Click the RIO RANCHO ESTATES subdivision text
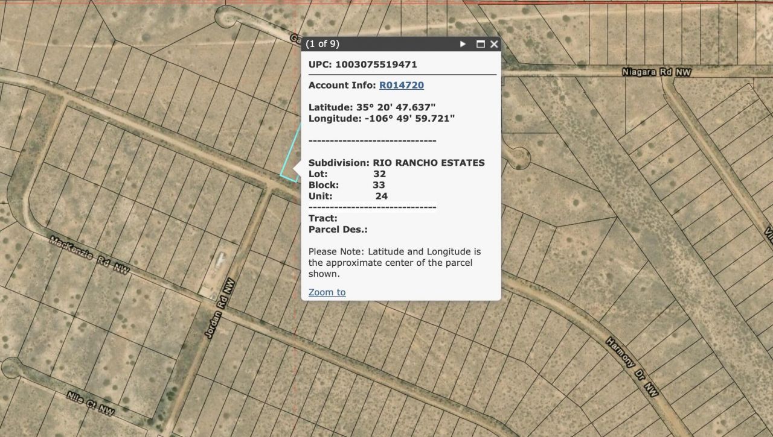This screenshot has width=773, height=437. point(428,163)
